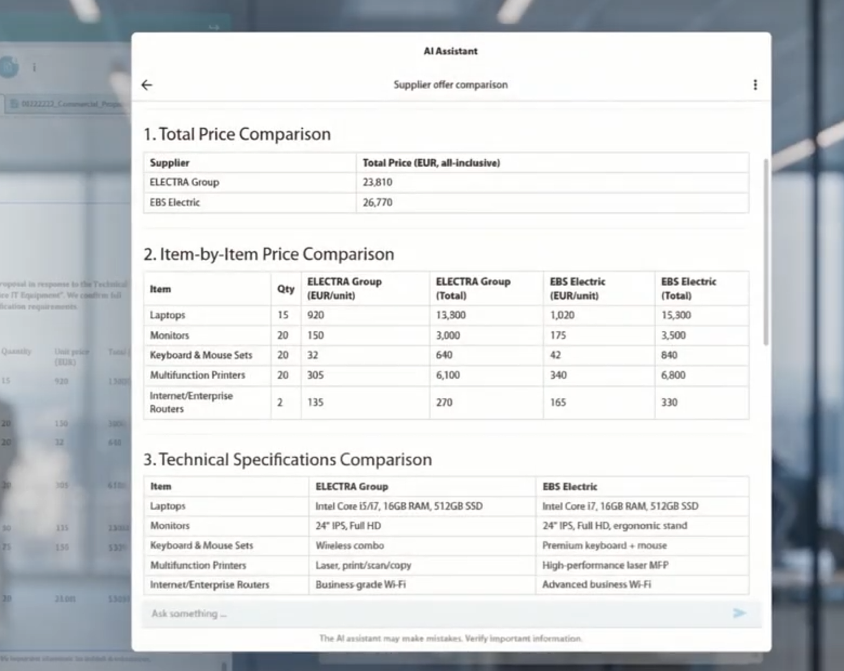Click the total price value 26,770
The height and width of the screenshot is (671, 844).
[x=378, y=202]
